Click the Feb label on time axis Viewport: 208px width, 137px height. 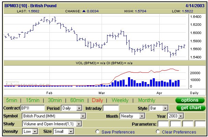(x=49, y=93)
